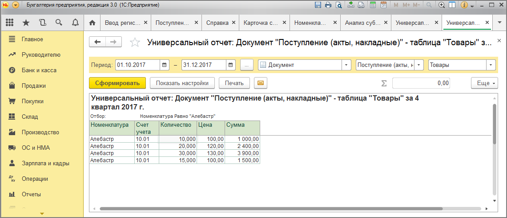Click the envelope send-by-email icon
The height and width of the screenshot is (218, 507).
pyautogui.click(x=261, y=83)
